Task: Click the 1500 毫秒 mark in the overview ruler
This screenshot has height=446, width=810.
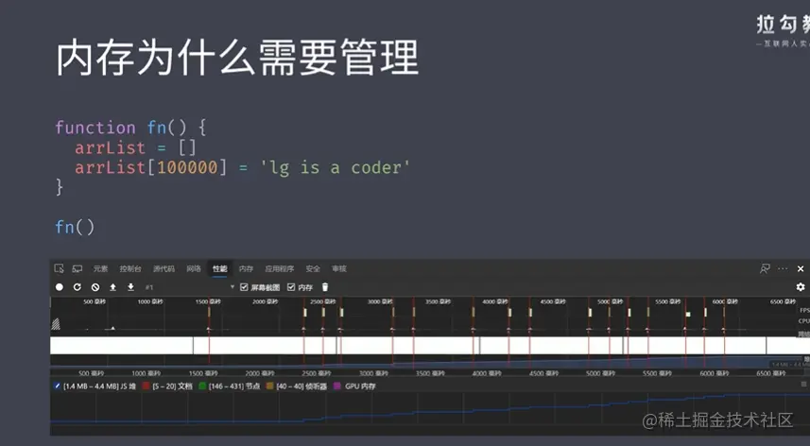Action: [x=208, y=301]
